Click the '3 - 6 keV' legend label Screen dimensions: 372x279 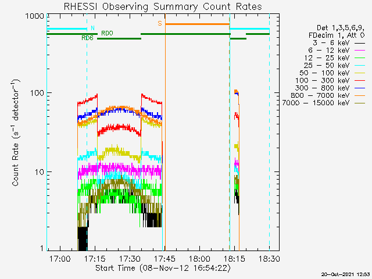pos(331,43)
